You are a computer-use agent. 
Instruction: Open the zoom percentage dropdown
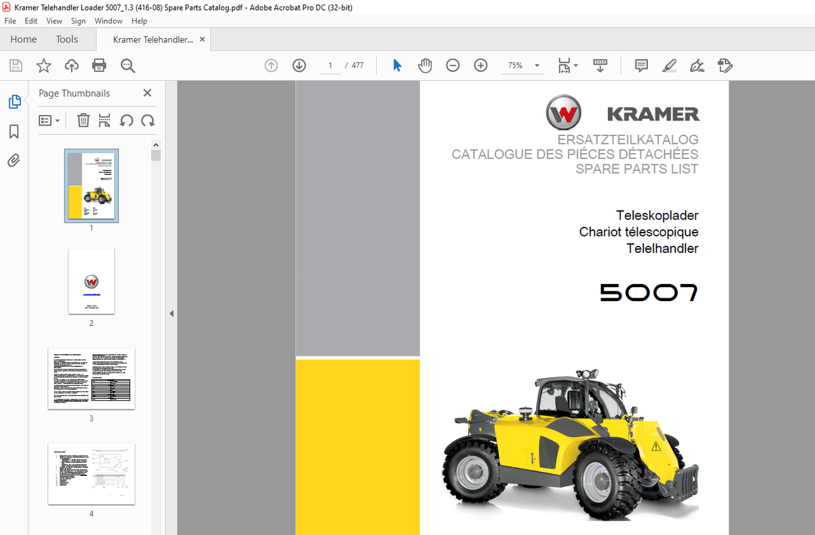[x=536, y=65]
